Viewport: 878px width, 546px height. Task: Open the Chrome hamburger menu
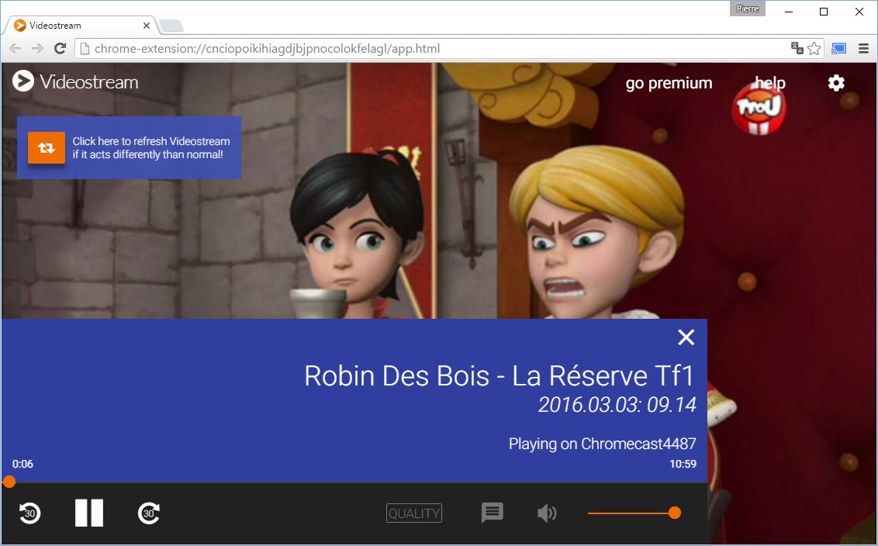[x=863, y=49]
